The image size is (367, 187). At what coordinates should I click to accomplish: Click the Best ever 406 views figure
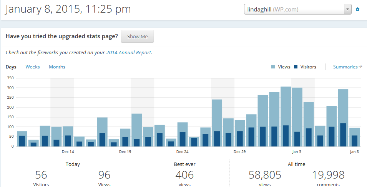click(x=184, y=175)
